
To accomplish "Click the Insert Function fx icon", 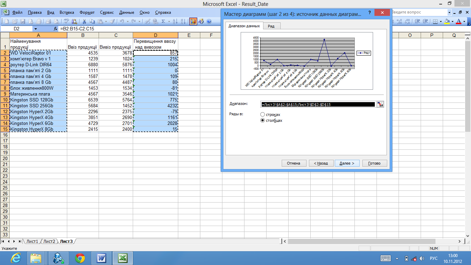I will [x=56, y=29].
